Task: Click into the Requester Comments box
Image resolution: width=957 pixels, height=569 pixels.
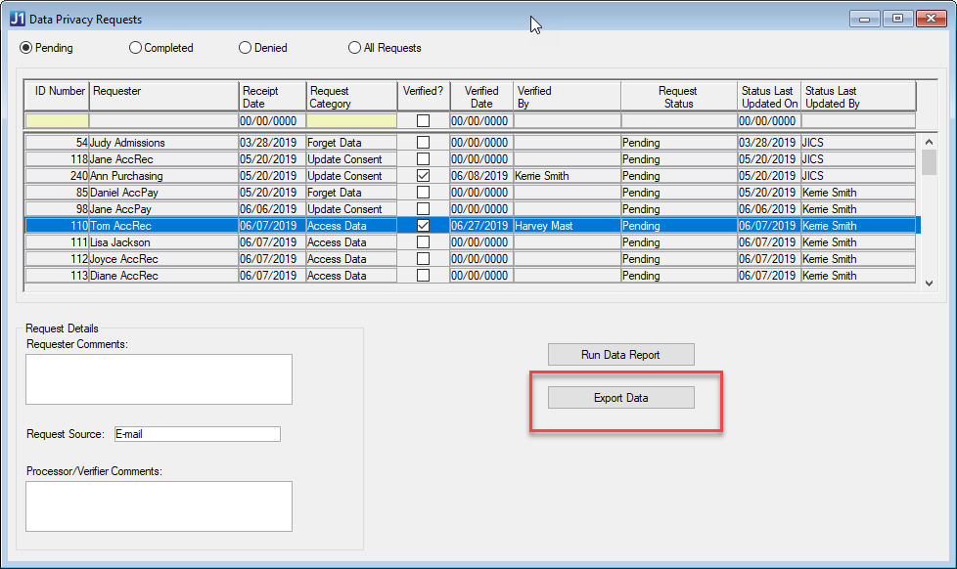Action: pos(159,379)
